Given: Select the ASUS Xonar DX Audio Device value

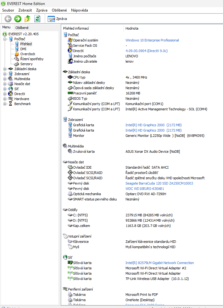Looking at the screenshot, I should point(153,152).
